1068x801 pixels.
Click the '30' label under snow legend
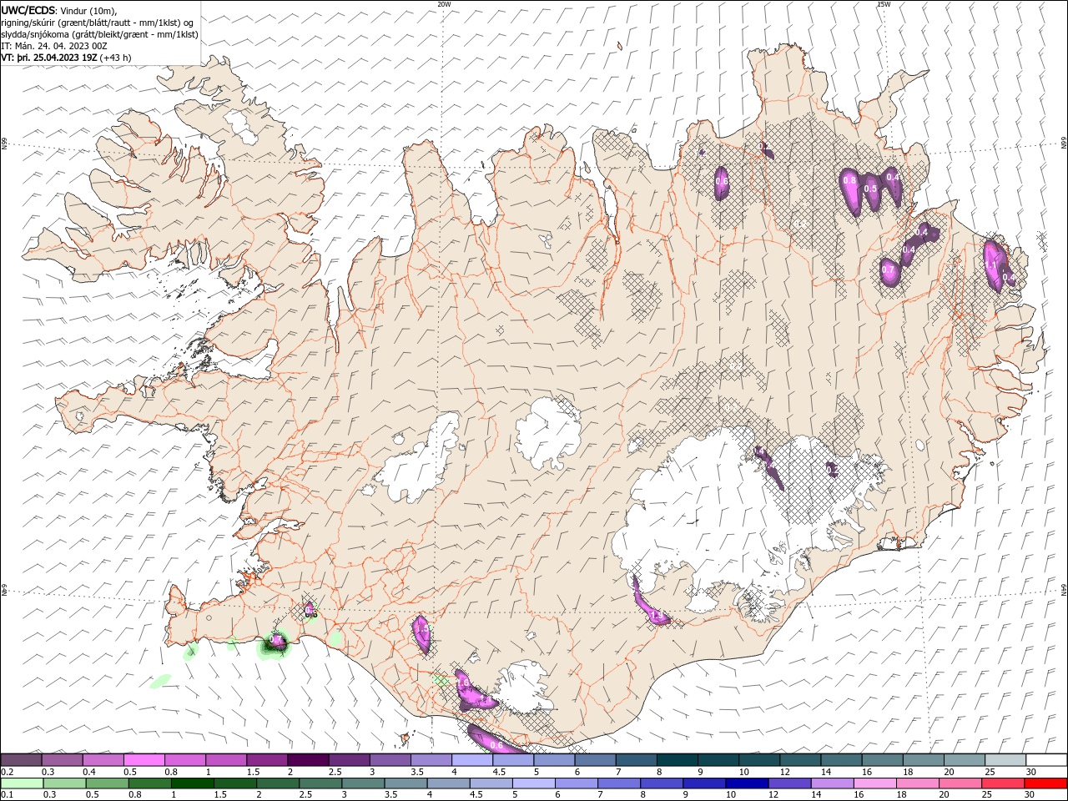point(1031,772)
